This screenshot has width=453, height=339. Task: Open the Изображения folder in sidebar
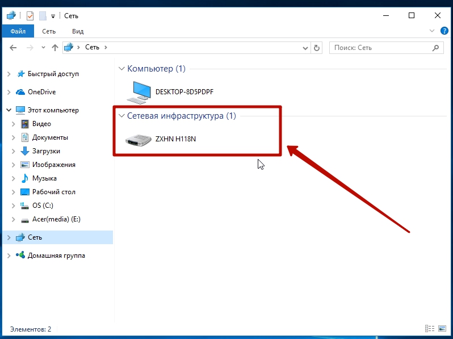[54, 165]
